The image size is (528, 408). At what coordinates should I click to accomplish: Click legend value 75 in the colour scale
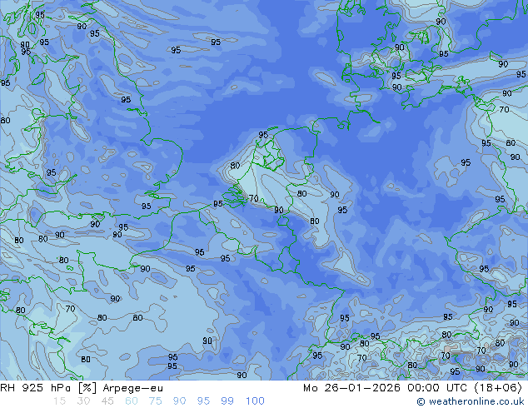pos(155,401)
